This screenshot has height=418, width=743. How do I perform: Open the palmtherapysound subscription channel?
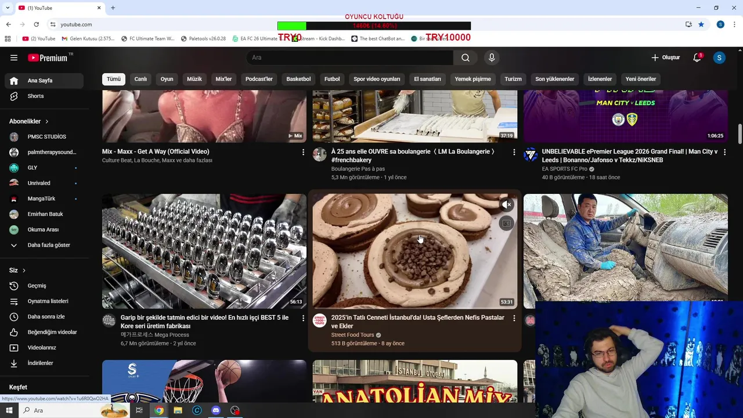[x=44, y=152]
